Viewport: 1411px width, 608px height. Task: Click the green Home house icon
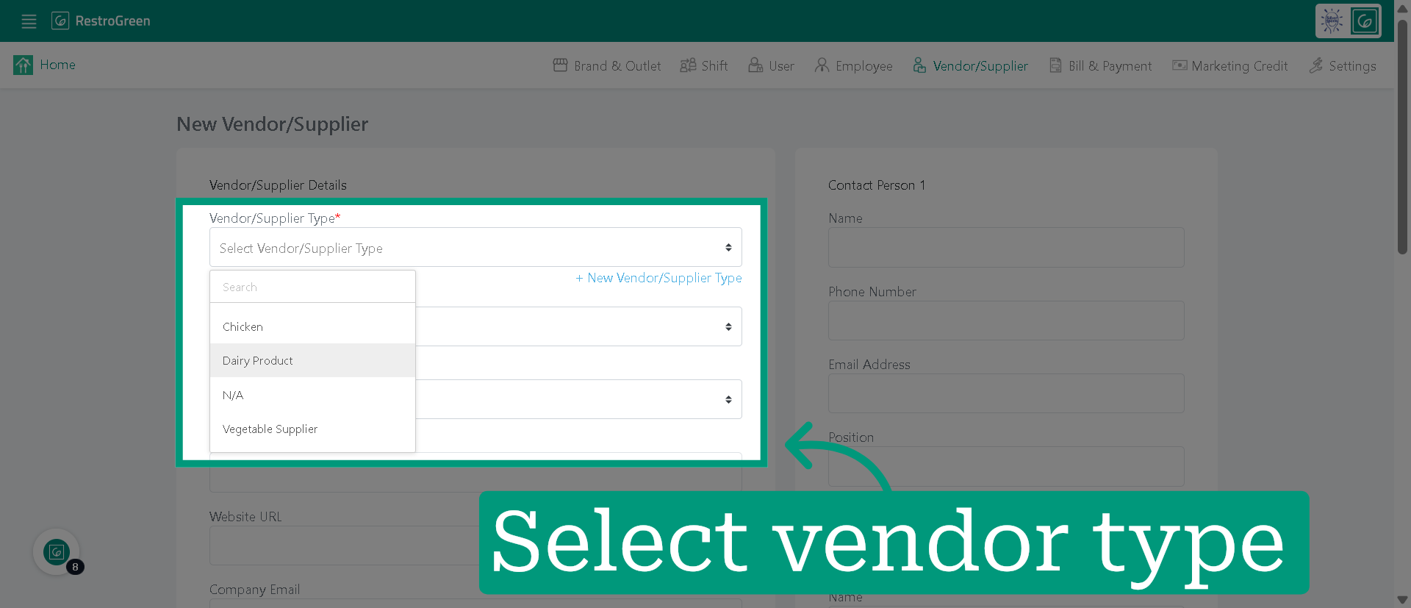point(23,65)
